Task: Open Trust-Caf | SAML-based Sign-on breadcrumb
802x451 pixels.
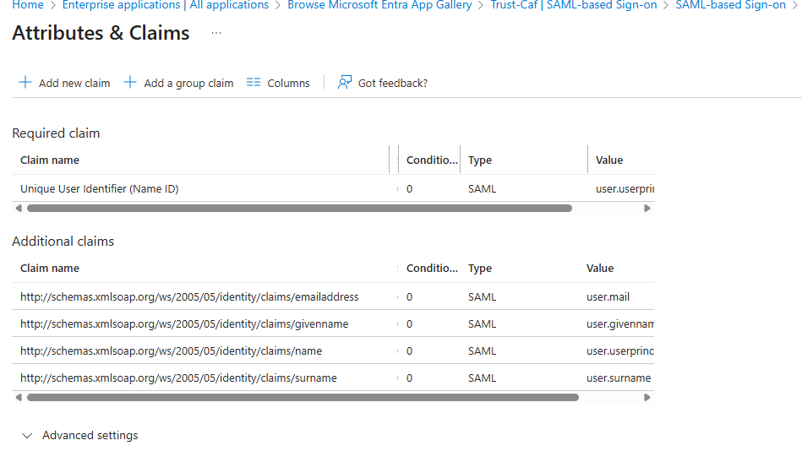Action: tap(573, 5)
